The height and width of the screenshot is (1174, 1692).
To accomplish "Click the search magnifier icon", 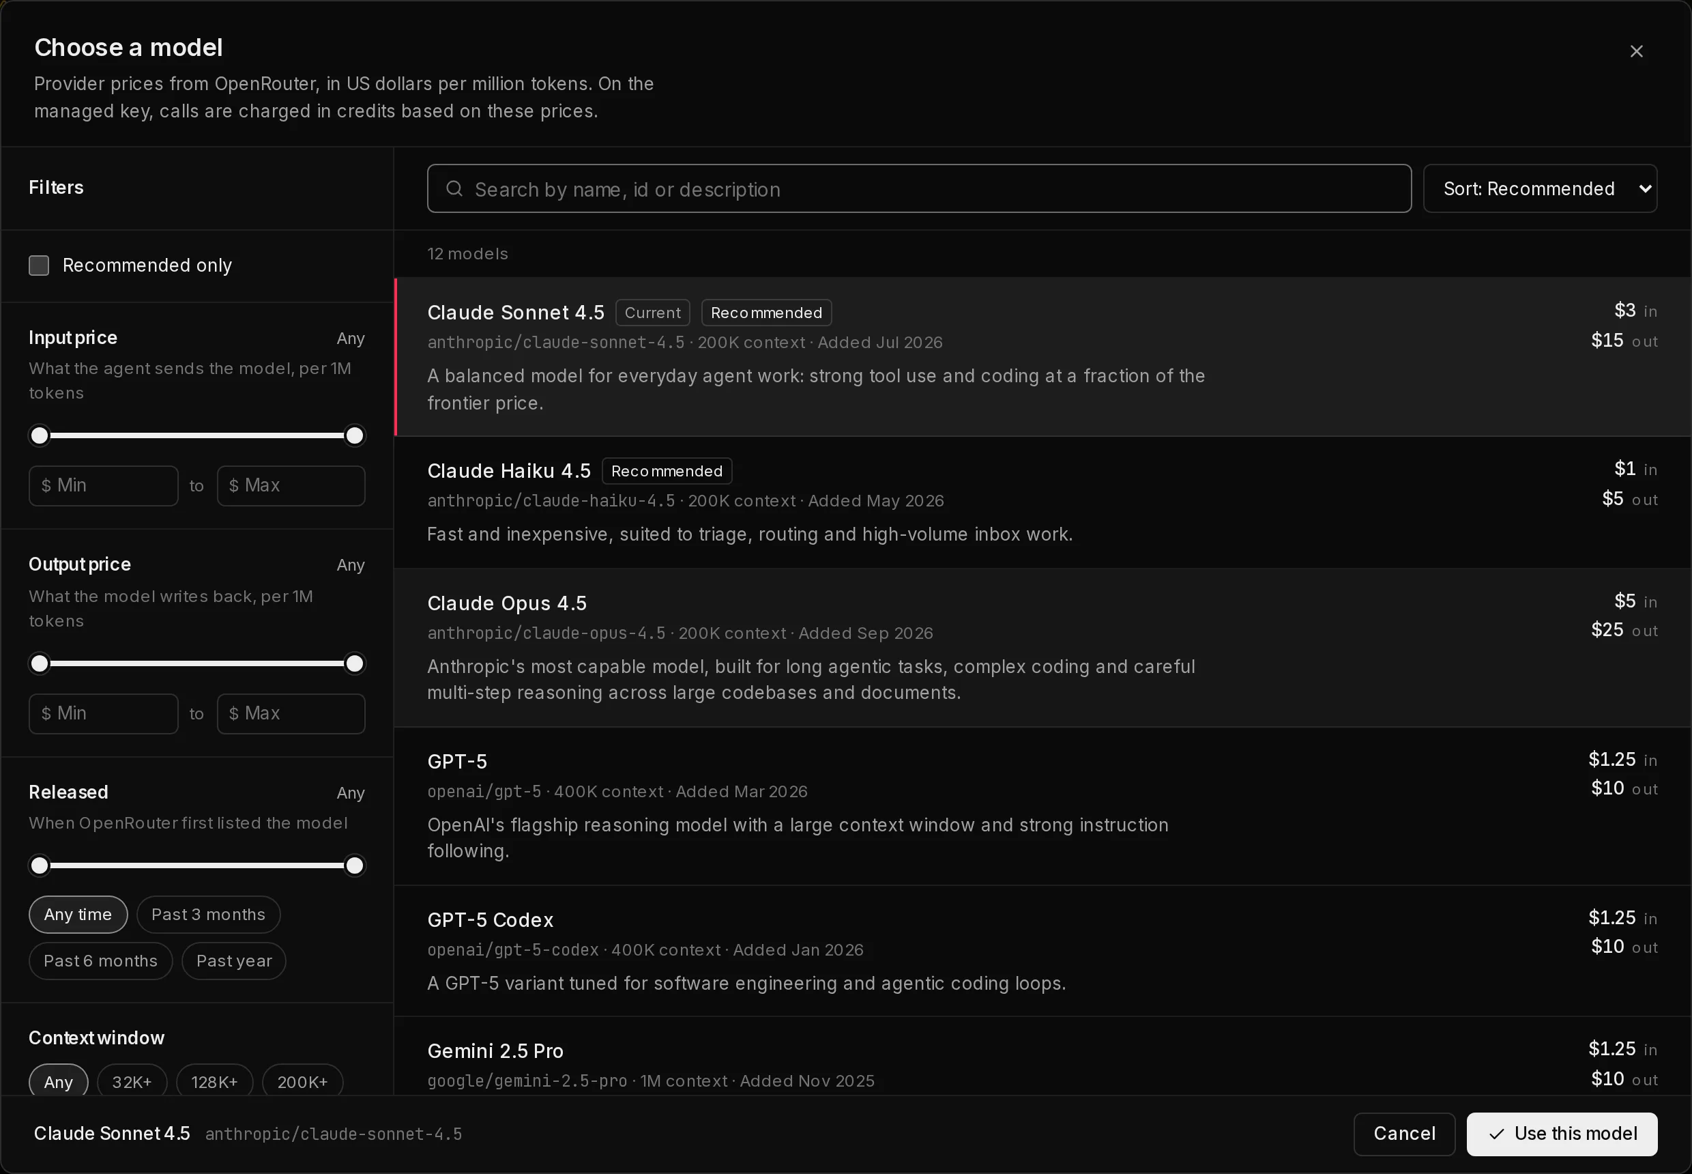I will point(454,189).
